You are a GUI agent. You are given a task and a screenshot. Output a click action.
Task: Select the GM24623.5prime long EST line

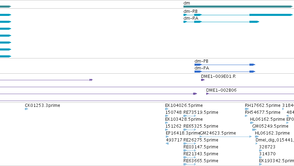226,137
